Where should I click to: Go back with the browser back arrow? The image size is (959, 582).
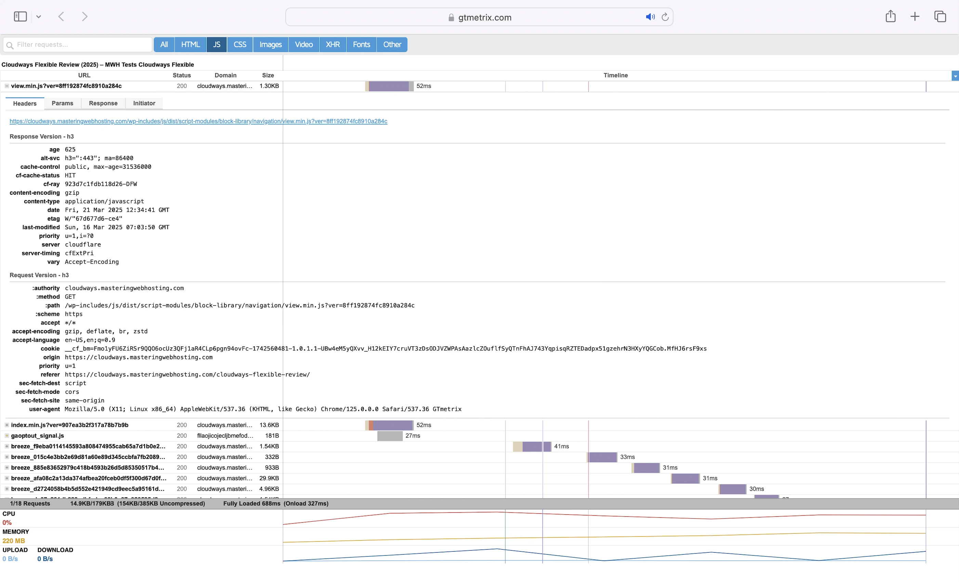(x=61, y=17)
